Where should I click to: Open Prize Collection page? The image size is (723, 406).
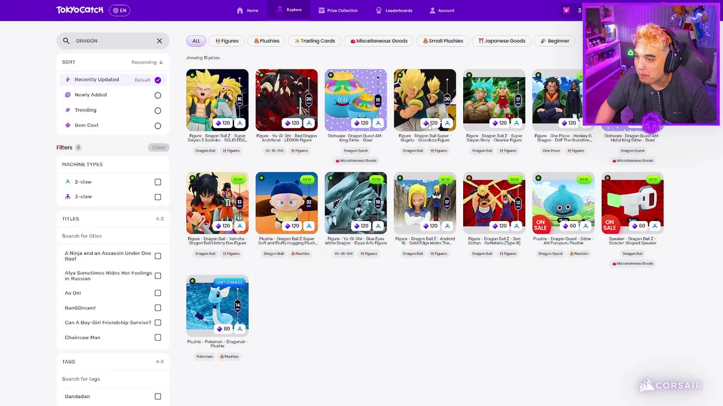point(338,10)
